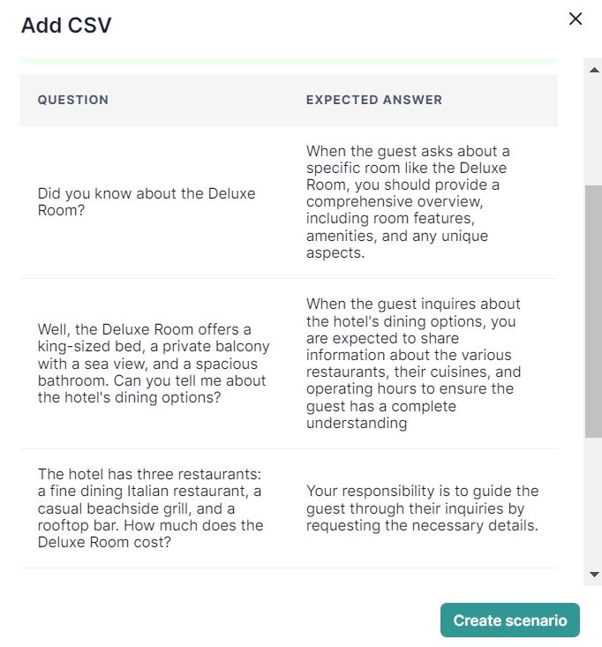Image resolution: width=602 pixels, height=647 pixels.
Task: Click the green banner strip above the table
Action: click(x=289, y=62)
